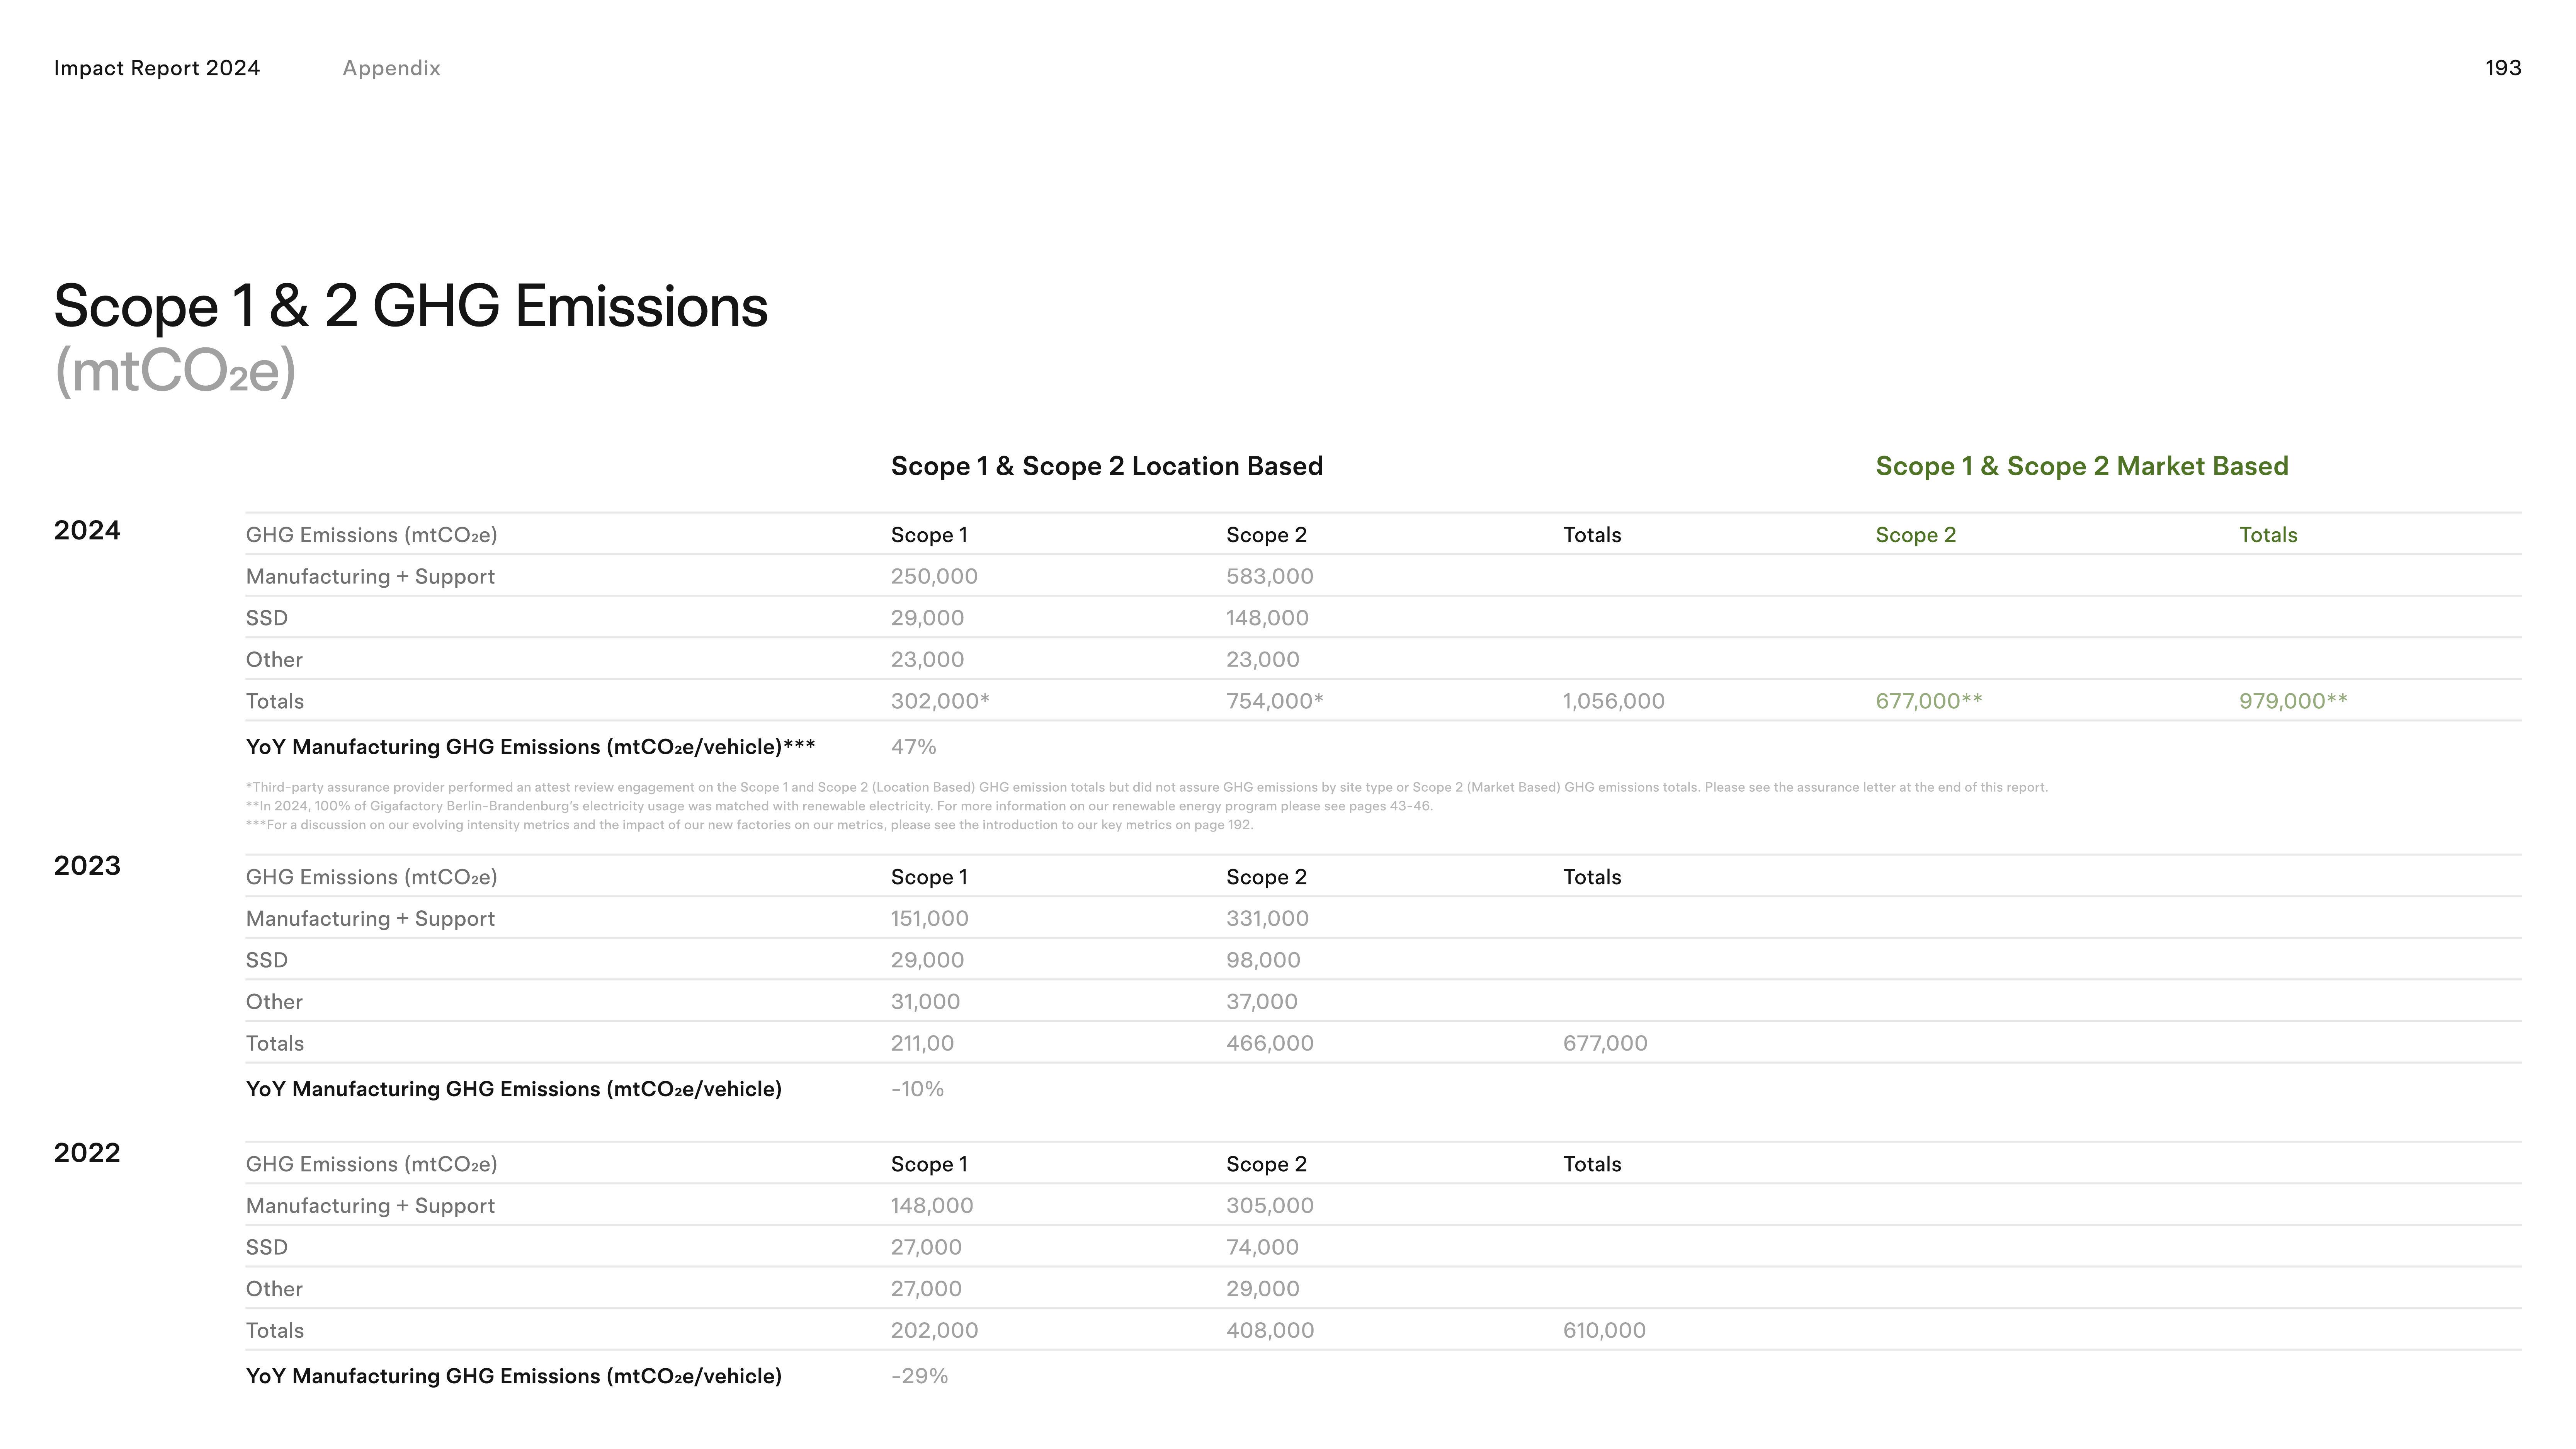Screen dimensions: 2576x1449
Task: Click the 2023 total value 677,000
Action: click(1604, 1043)
